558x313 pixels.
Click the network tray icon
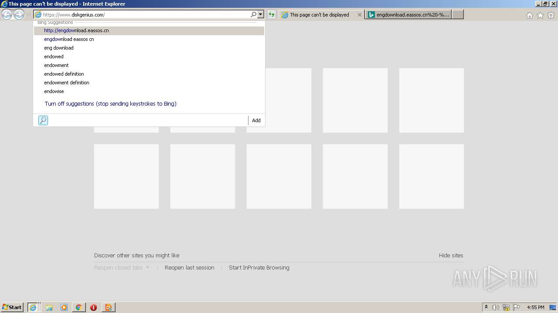(x=506, y=307)
